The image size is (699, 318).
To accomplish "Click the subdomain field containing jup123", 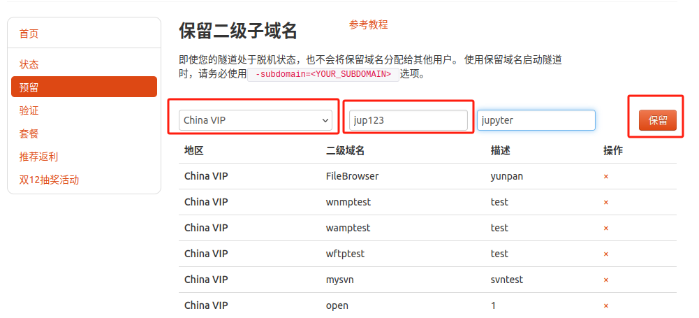I will point(409,120).
